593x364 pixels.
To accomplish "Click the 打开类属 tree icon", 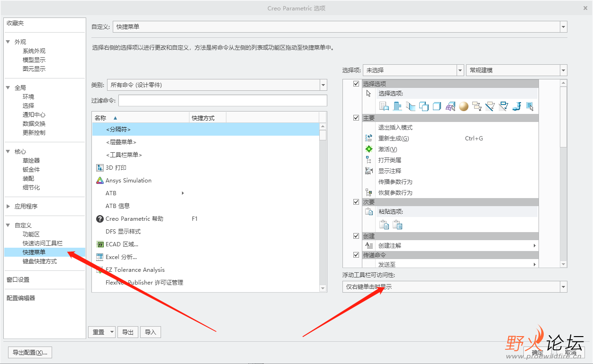I will [x=369, y=160].
